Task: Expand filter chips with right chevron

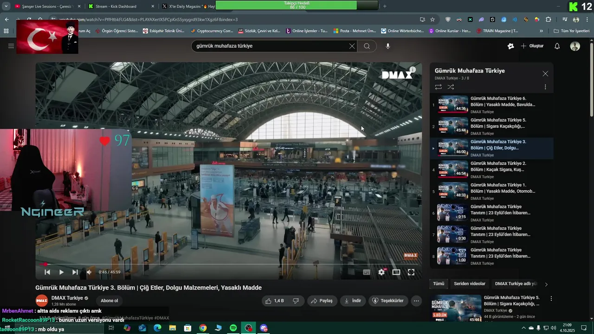Action: (546, 284)
